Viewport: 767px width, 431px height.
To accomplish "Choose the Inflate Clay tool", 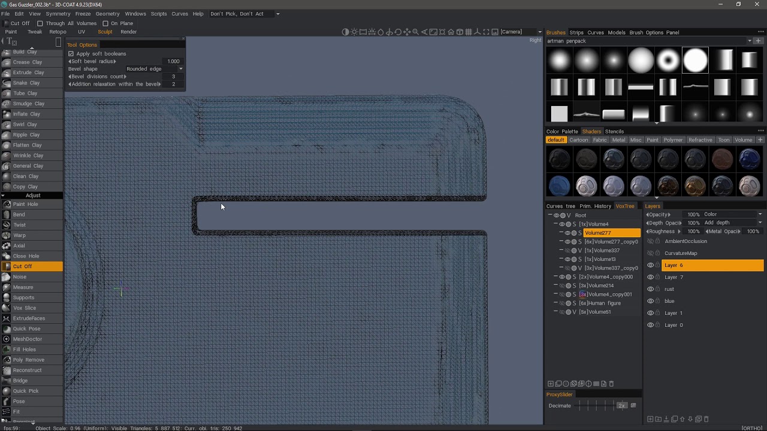I will click(31, 114).
